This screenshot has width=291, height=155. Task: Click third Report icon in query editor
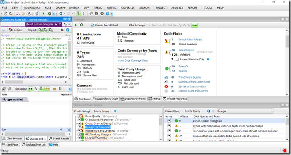click(x=51, y=30)
